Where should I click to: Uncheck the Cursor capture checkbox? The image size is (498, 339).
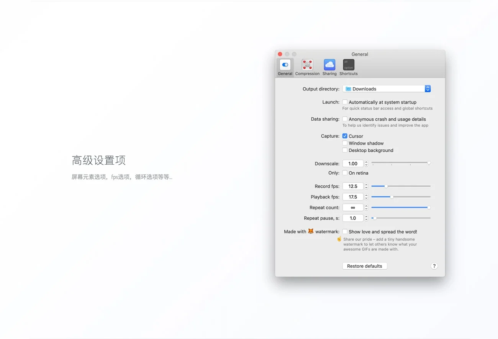345,136
